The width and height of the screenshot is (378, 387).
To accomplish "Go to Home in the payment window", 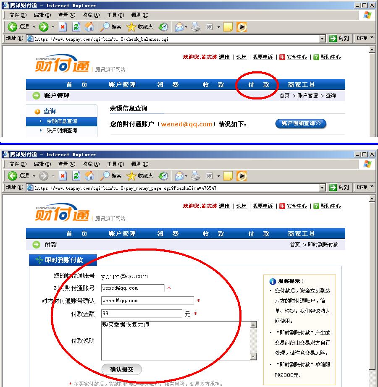I will pos(89,176).
